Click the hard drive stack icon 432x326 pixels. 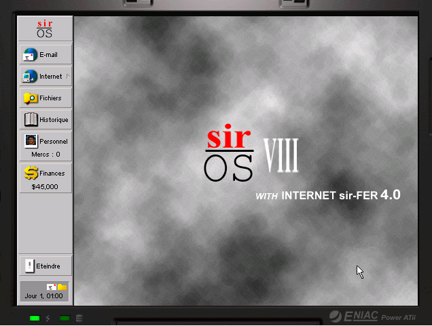pos(79,318)
